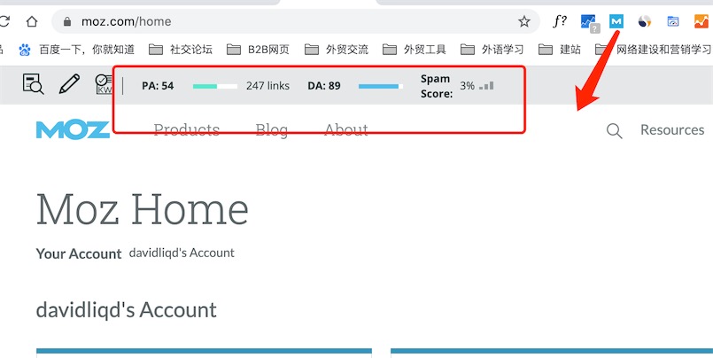Reload the page with the refresh icon
This screenshot has height=358, width=713.
[x=4, y=21]
